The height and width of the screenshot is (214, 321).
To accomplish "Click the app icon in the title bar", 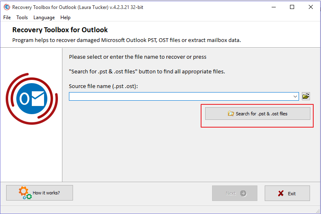I will point(7,7).
